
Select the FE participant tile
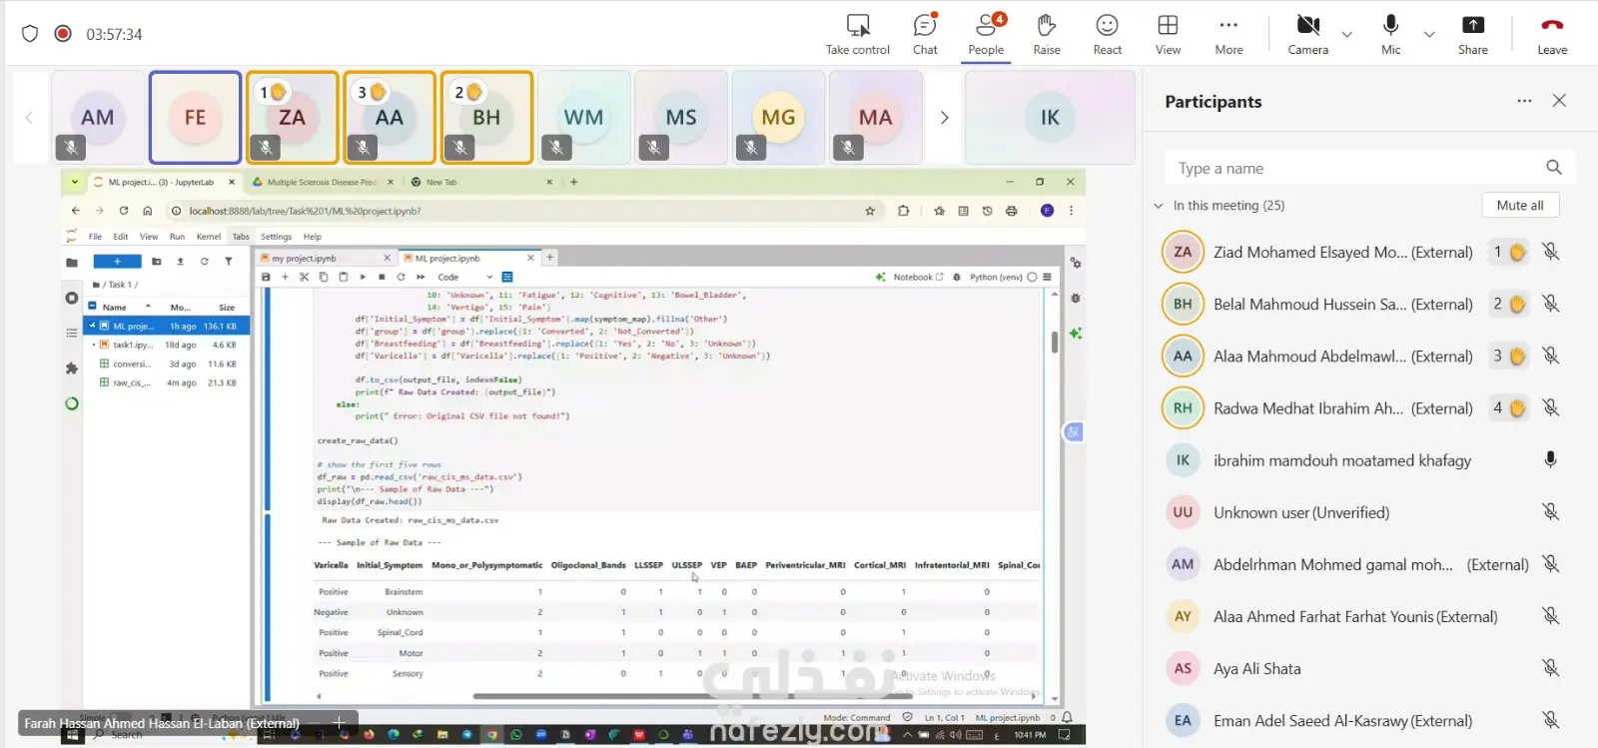click(x=195, y=118)
